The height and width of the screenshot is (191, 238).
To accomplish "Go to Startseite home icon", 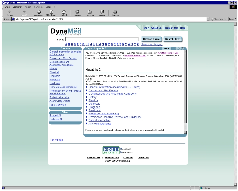I will [64, 12].
